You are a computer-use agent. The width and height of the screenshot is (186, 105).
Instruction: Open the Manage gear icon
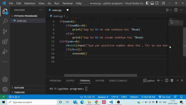(5, 89)
